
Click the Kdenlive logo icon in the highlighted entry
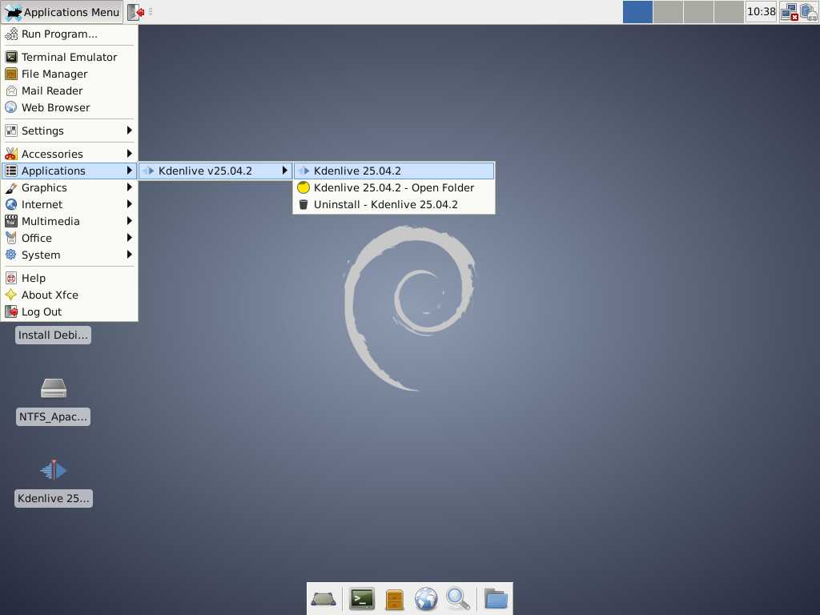pyautogui.click(x=303, y=171)
